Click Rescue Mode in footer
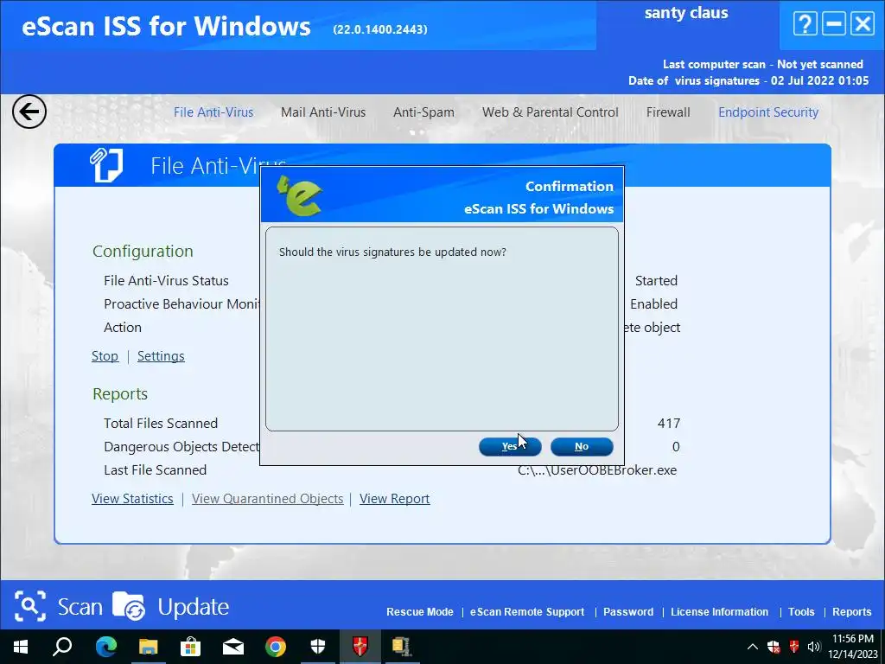The height and width of the screenshot is (664, 885). tap(420, 612)
